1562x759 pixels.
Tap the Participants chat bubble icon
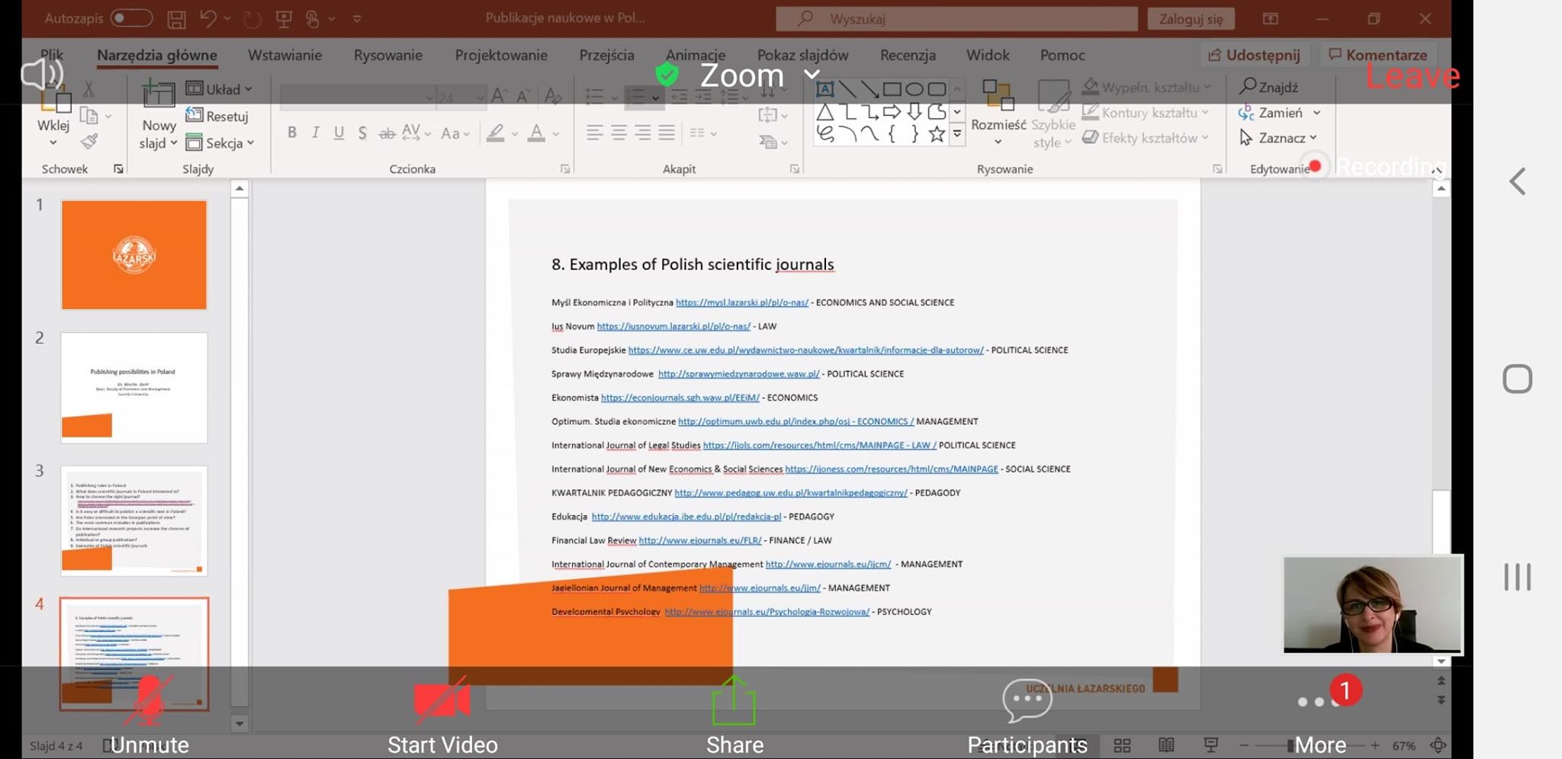click(x=1027, y=700)
